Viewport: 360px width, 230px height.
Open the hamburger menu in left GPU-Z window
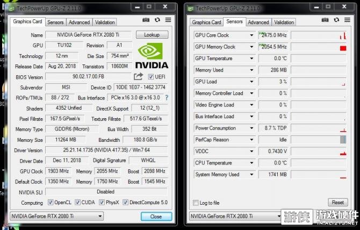[x=168, y=20]
